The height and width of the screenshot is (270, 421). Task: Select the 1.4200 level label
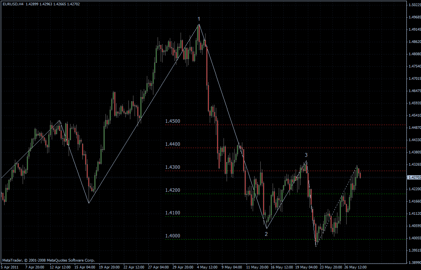(x=173, y=190)
